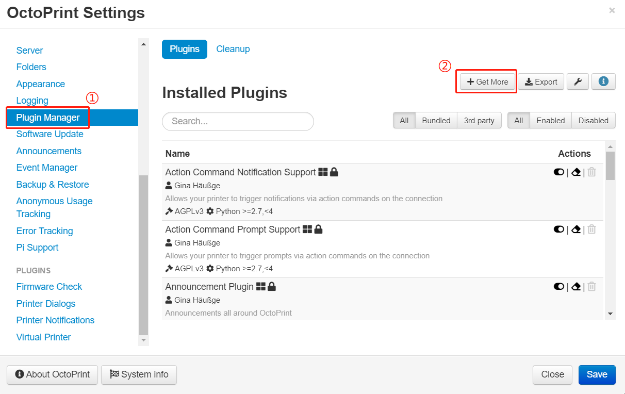The height and width of the screenshot is (394, 625).
Task: Toggle Action Command Notification Support plugin off
Action: pos(558,172)
